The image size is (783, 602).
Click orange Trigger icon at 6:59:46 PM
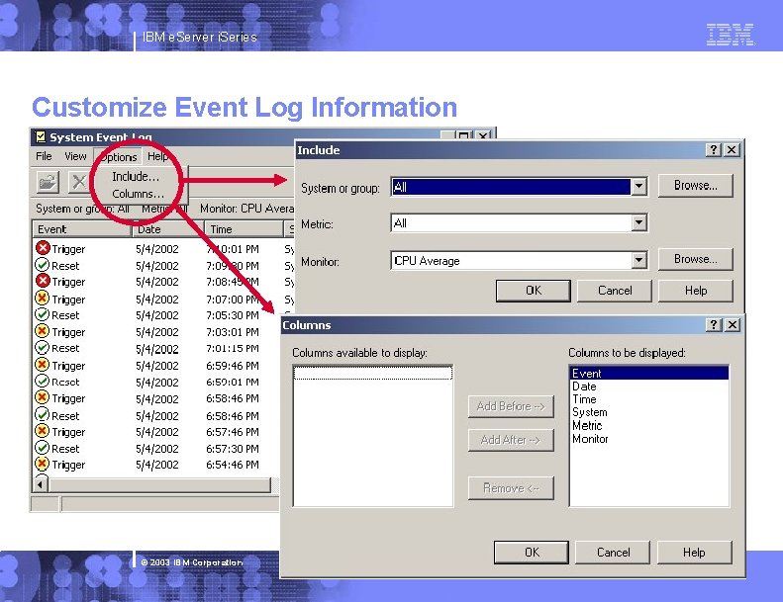42,365
